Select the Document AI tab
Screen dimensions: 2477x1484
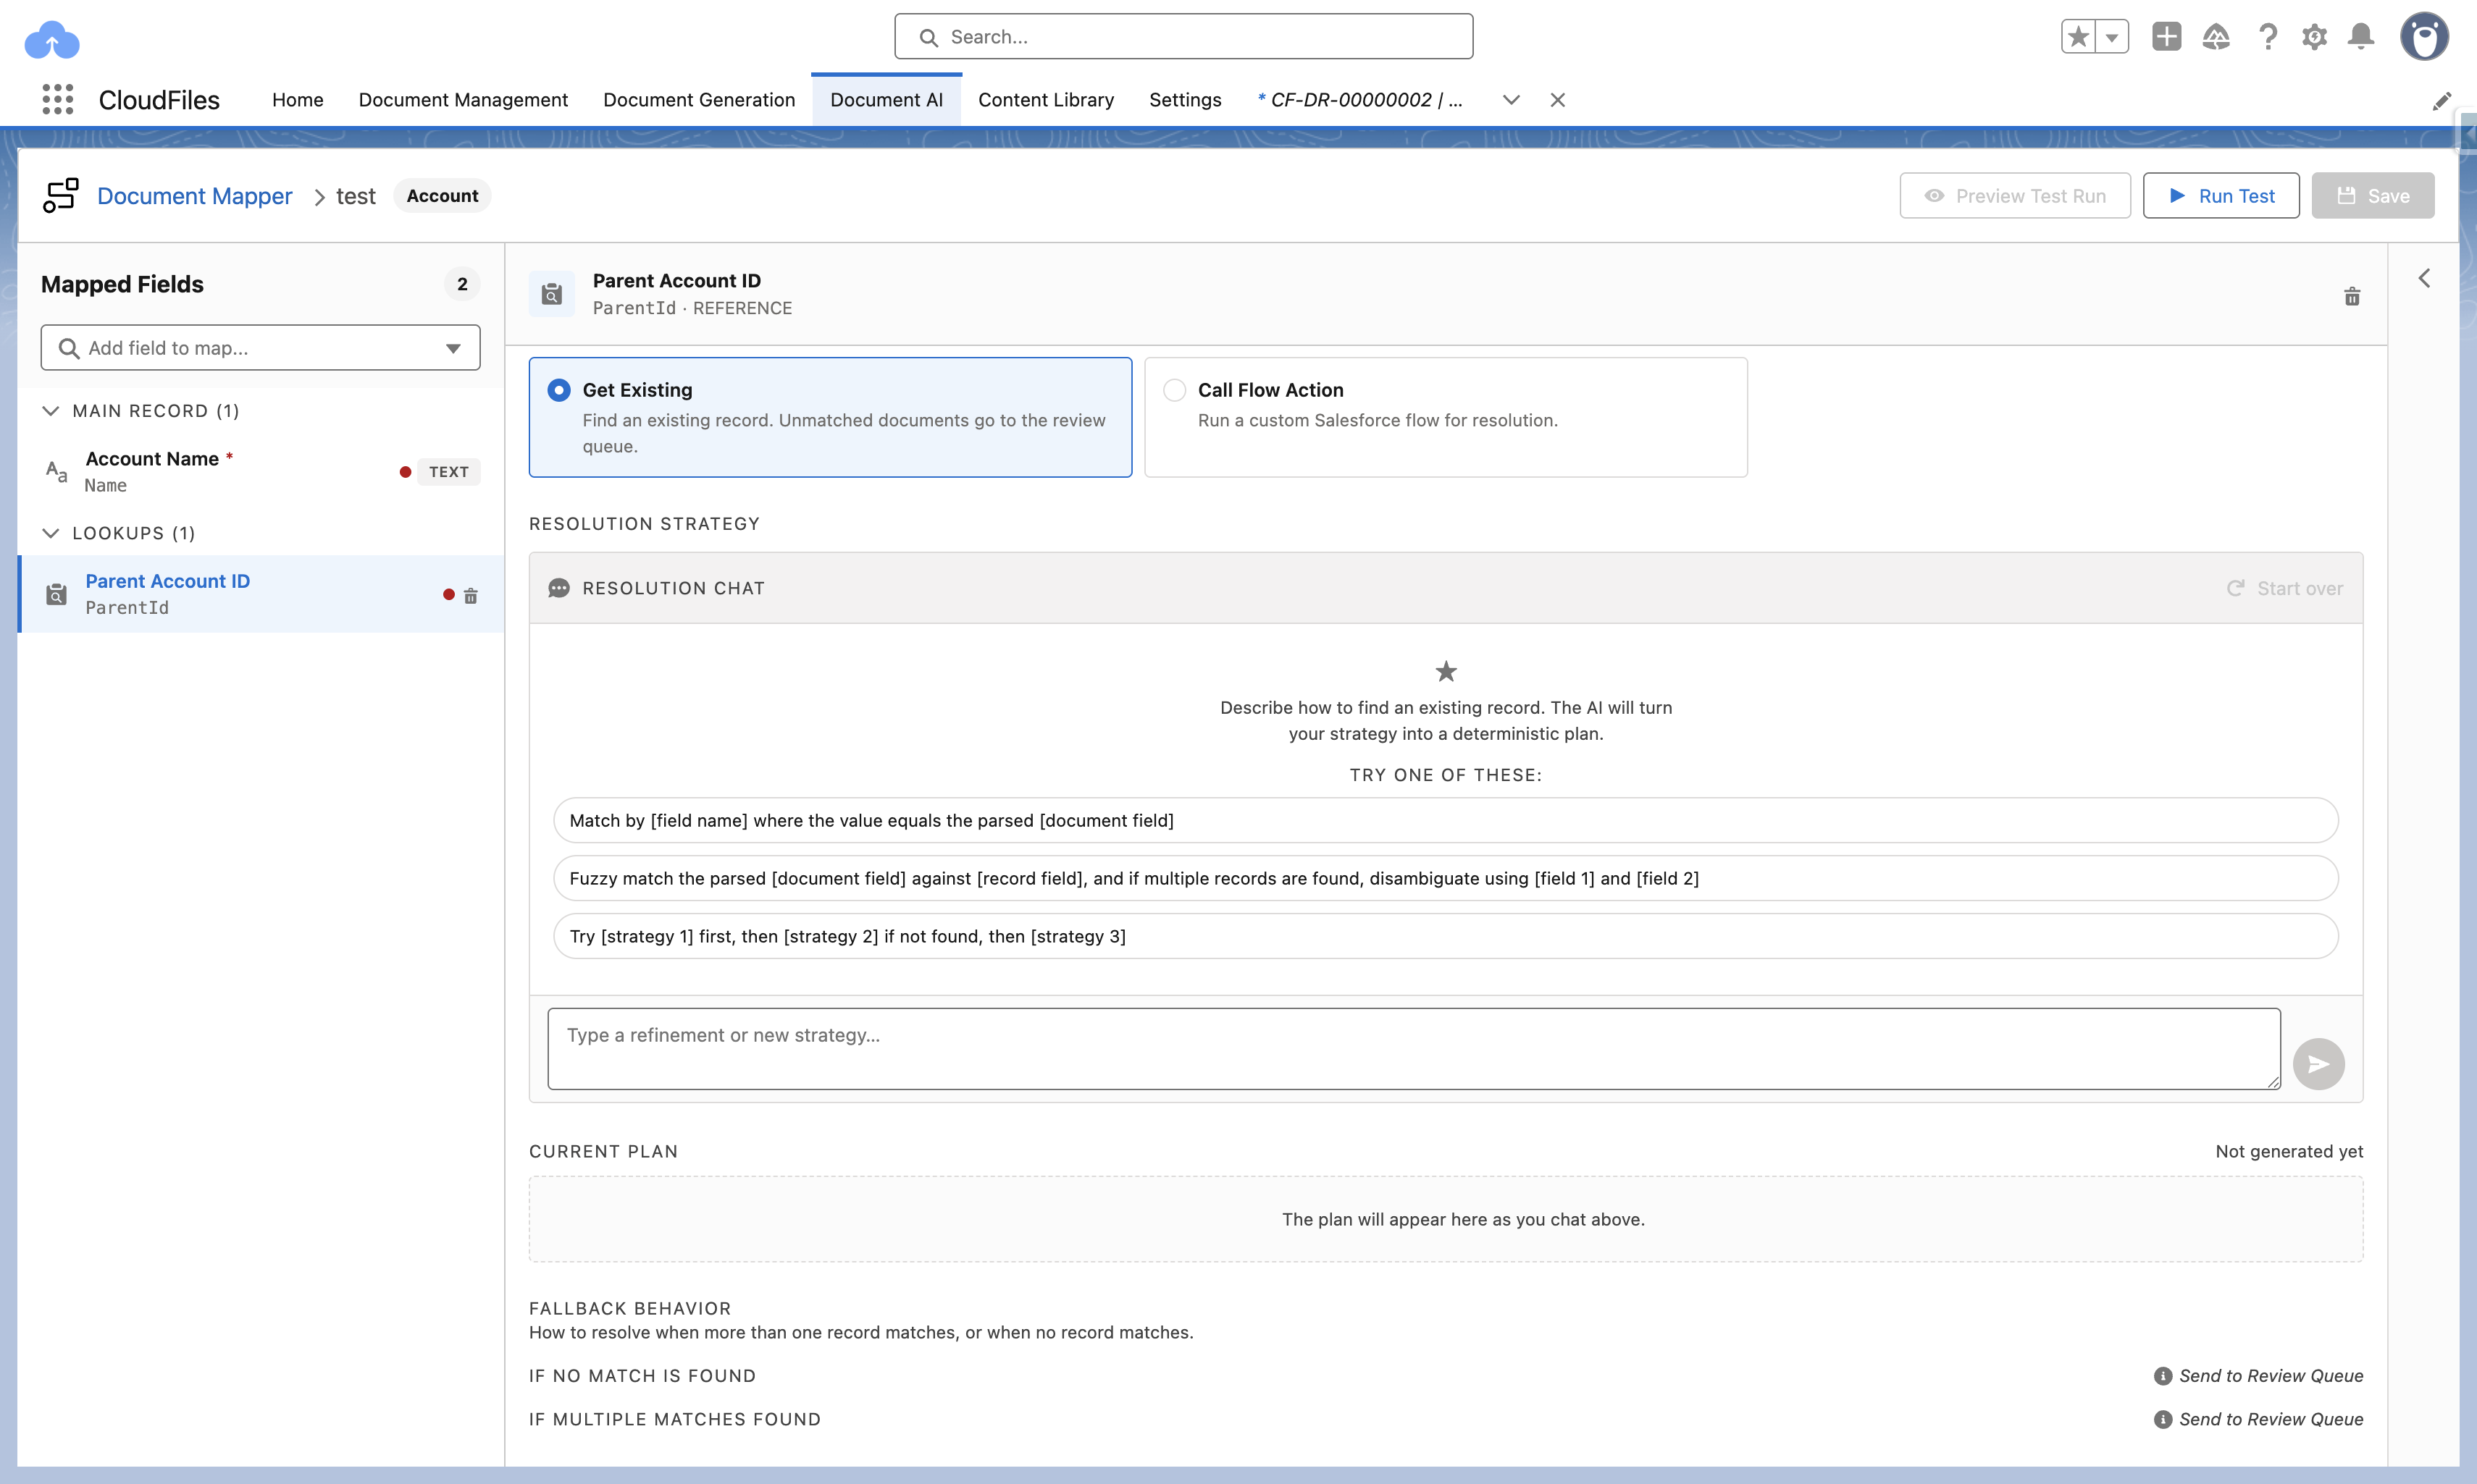click(x=887, y=100)
